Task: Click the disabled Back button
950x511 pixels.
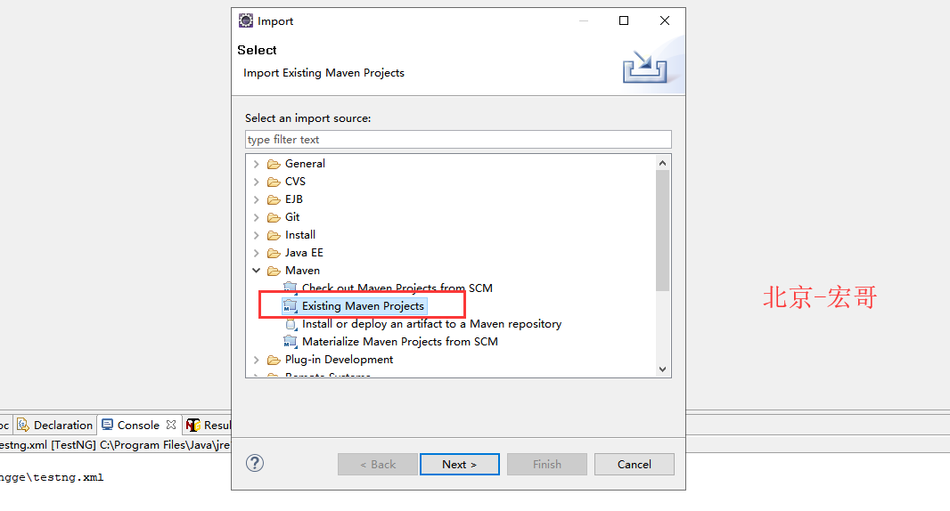Action: coord(378,465)
